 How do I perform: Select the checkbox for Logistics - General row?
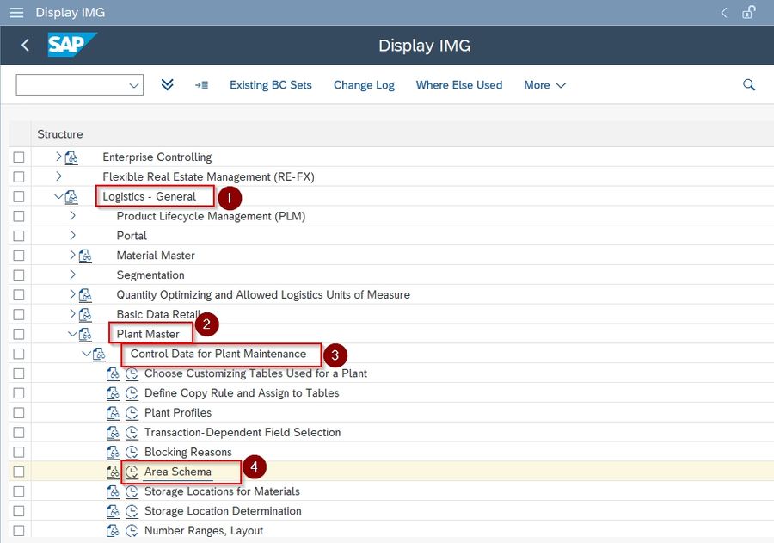pyautogui.click(x=19, y=197)
